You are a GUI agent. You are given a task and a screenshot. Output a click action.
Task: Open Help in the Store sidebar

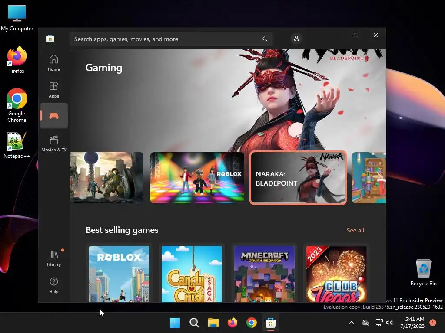[54, 285]
